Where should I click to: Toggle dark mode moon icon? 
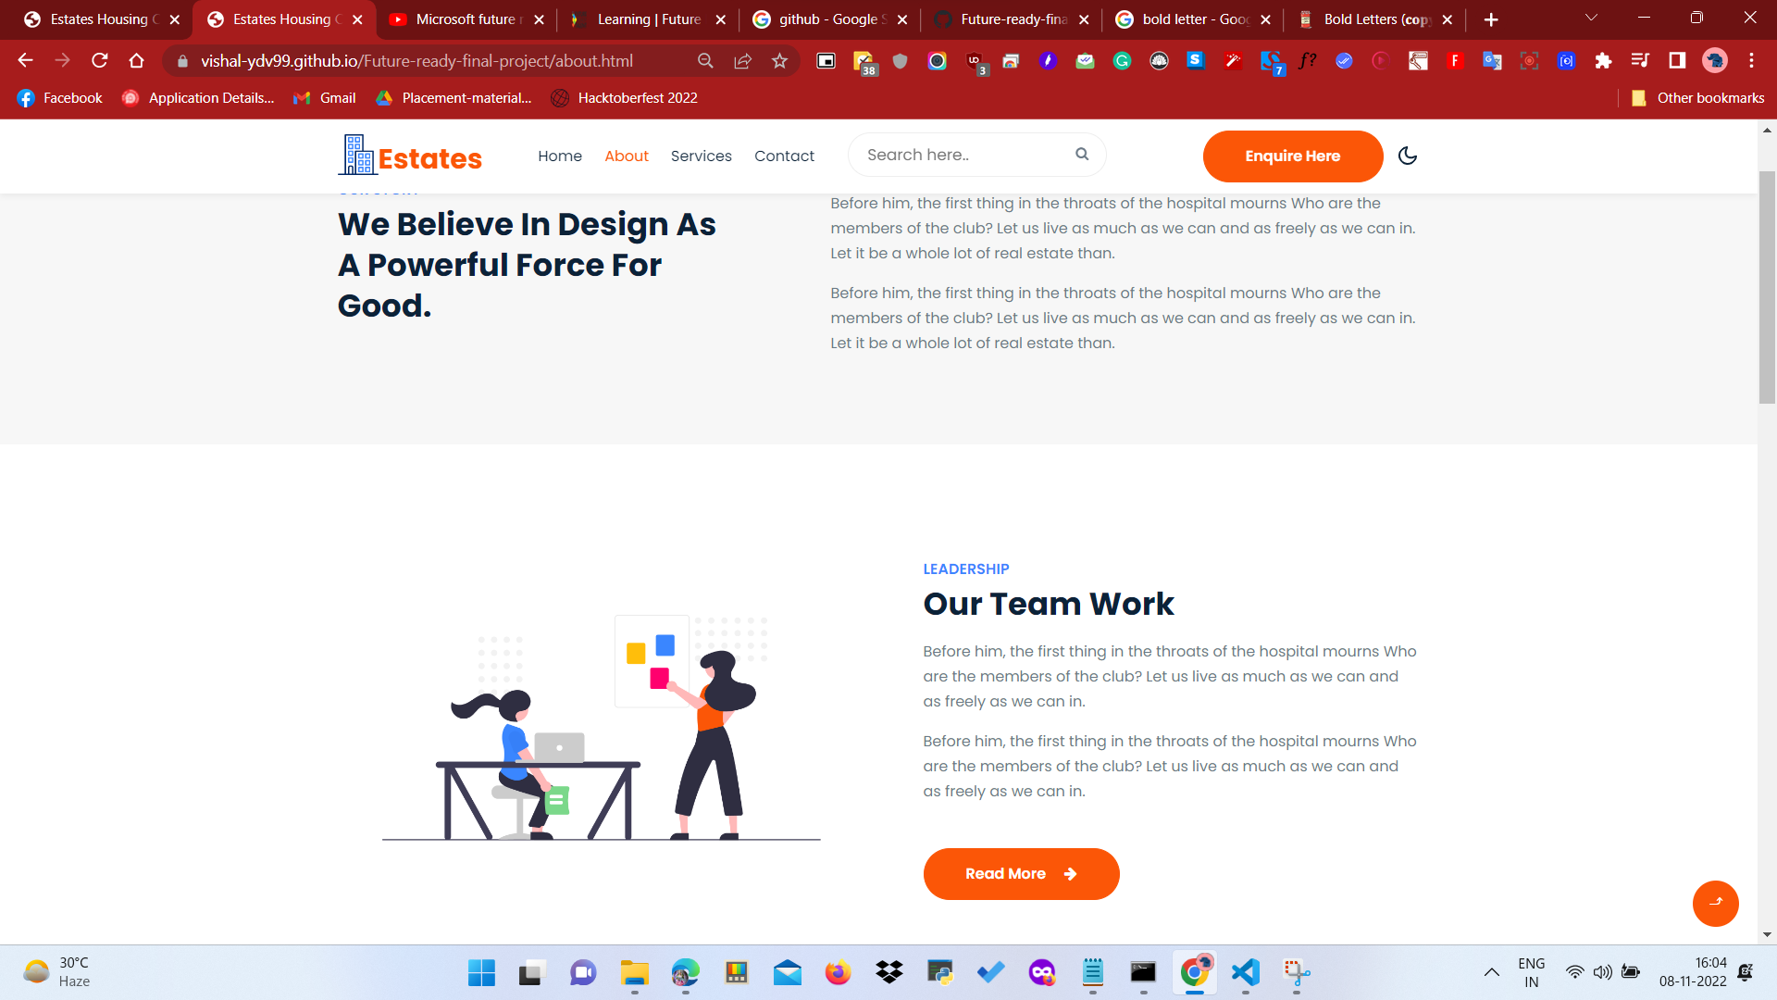1408,156
